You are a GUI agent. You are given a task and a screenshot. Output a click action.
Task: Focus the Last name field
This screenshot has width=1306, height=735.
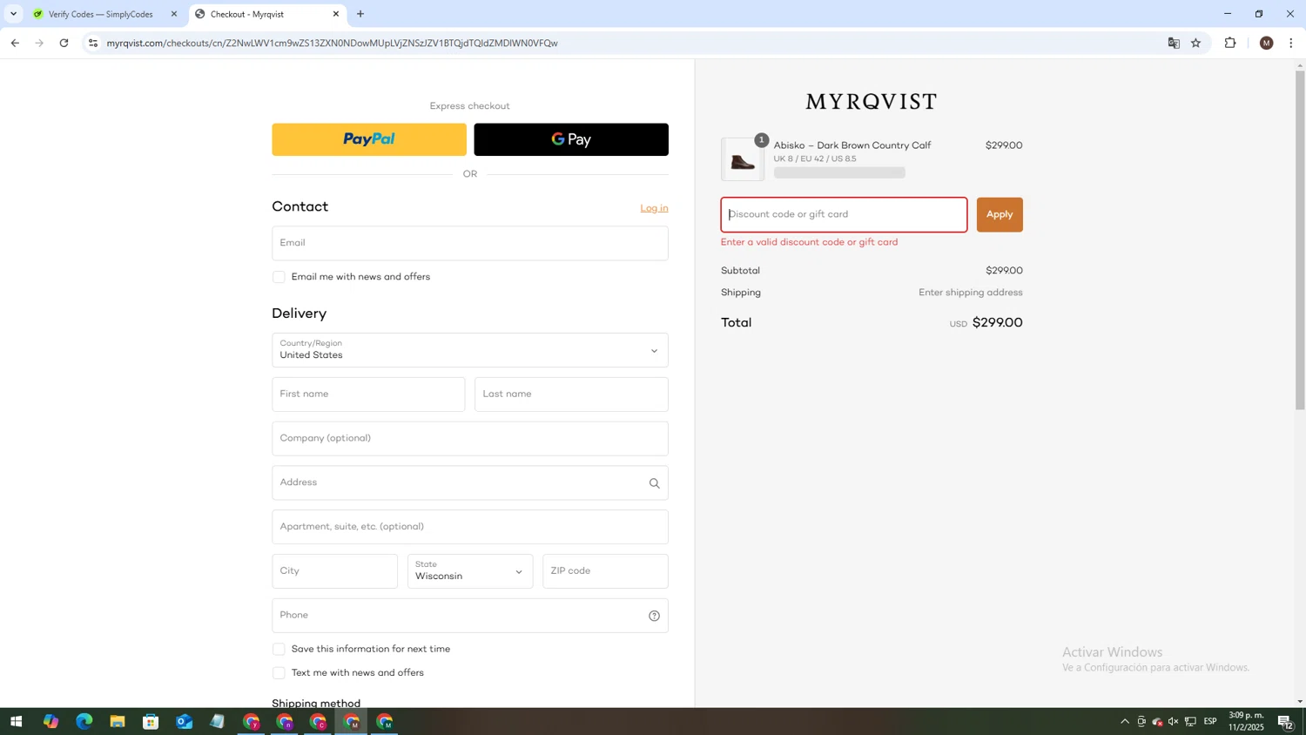(571, 394)
